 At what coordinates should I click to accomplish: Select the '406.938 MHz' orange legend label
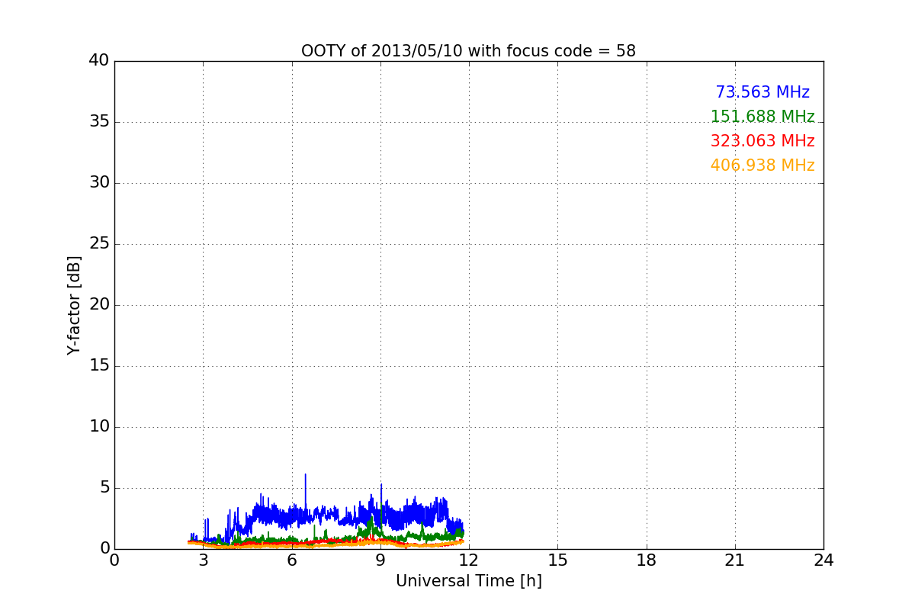tap(762, 165)
